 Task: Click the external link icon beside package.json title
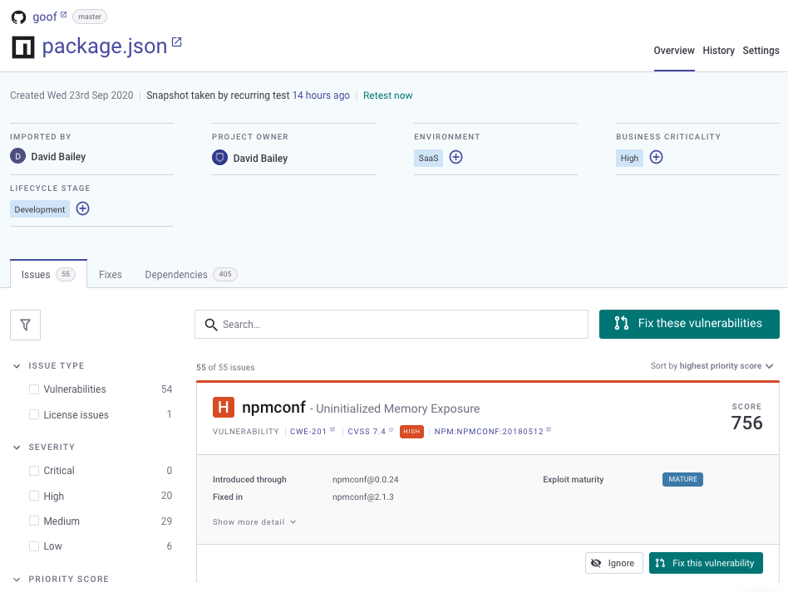(175, 41)
